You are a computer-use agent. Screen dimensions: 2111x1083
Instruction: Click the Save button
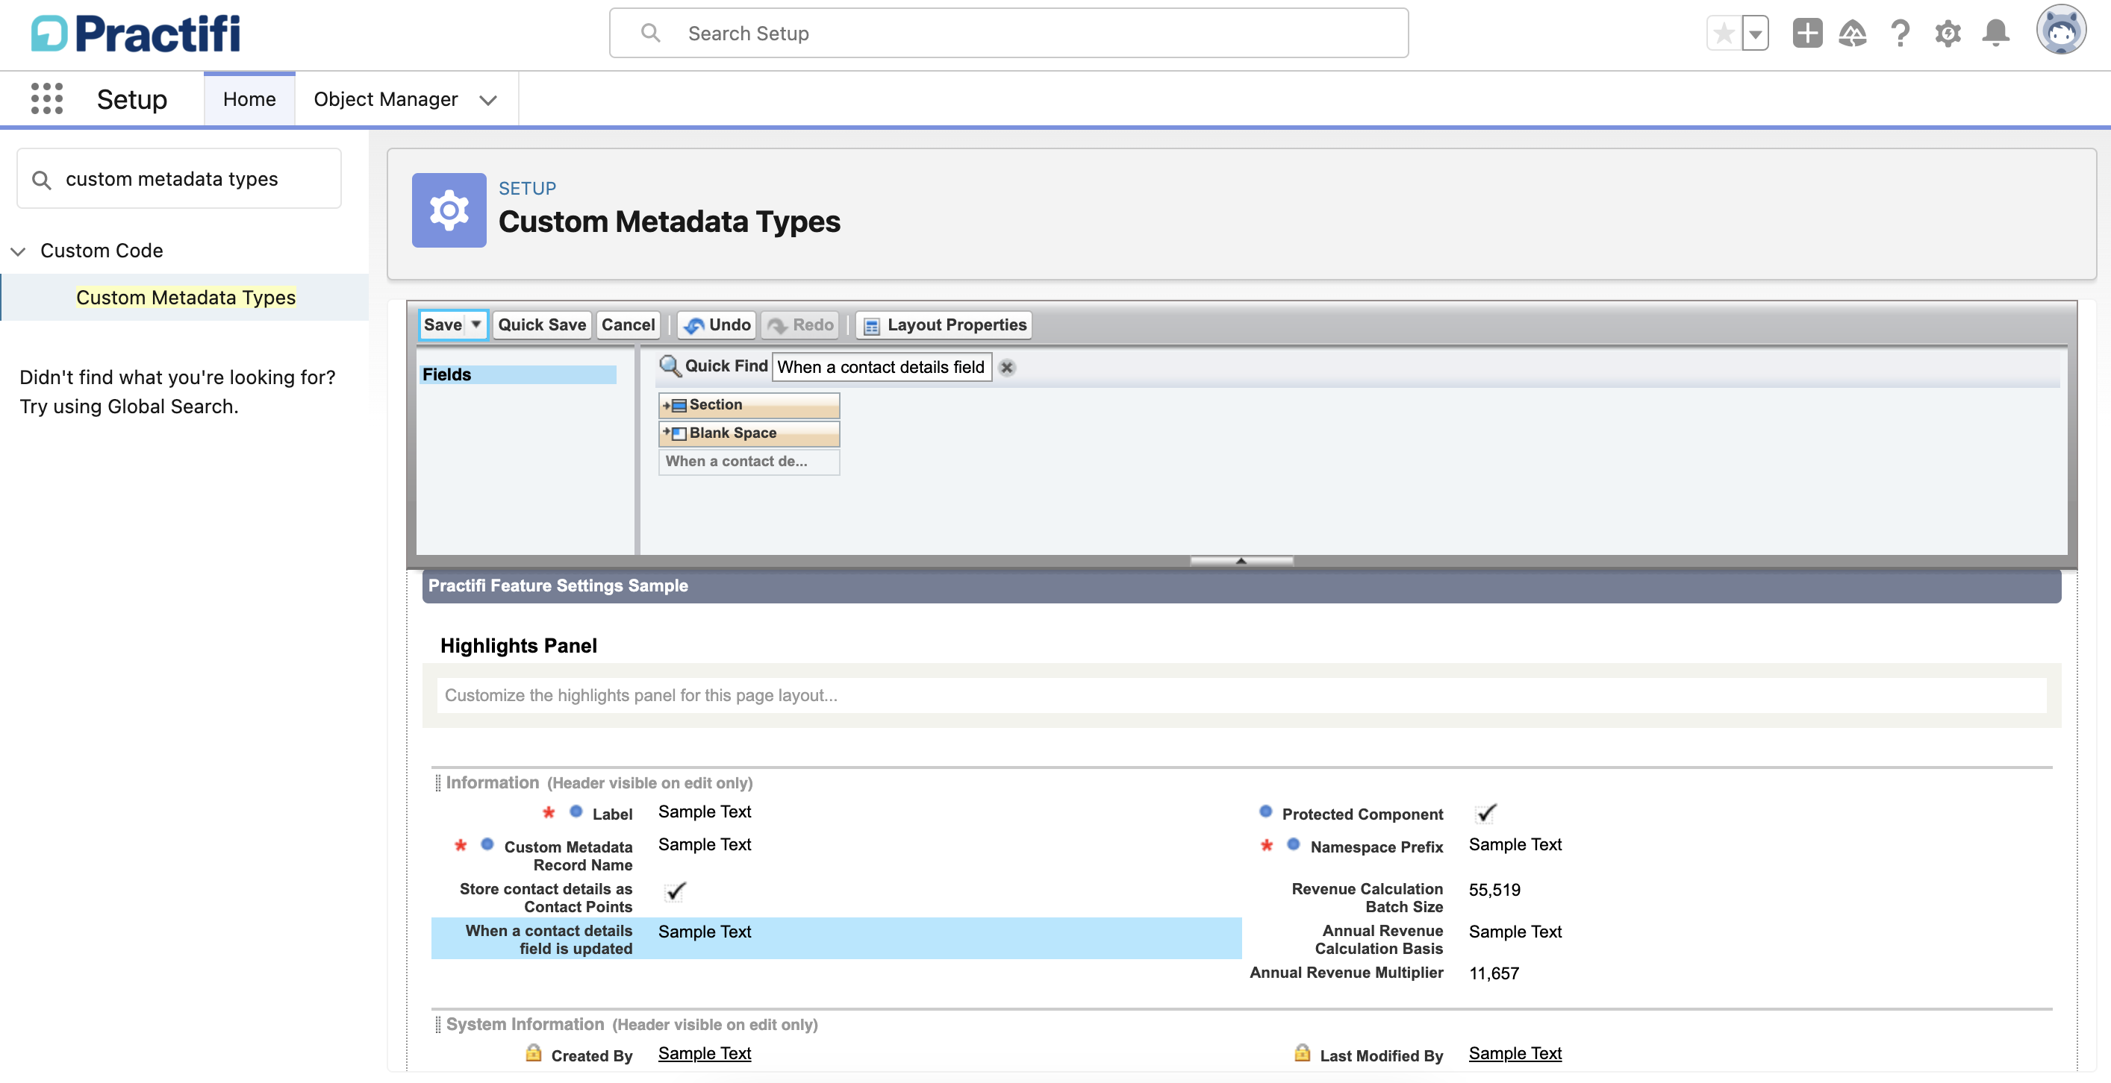[443, 325]
